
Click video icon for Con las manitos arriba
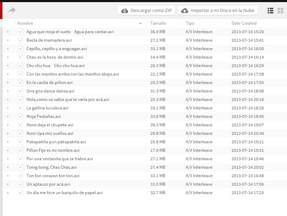click(20, 74)
